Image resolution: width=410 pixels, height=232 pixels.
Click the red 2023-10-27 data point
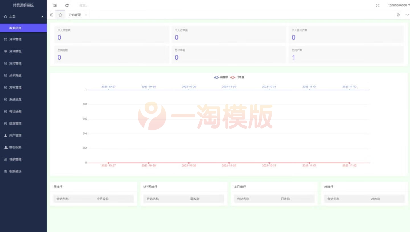pyautogui.click(x=108, y=163)
